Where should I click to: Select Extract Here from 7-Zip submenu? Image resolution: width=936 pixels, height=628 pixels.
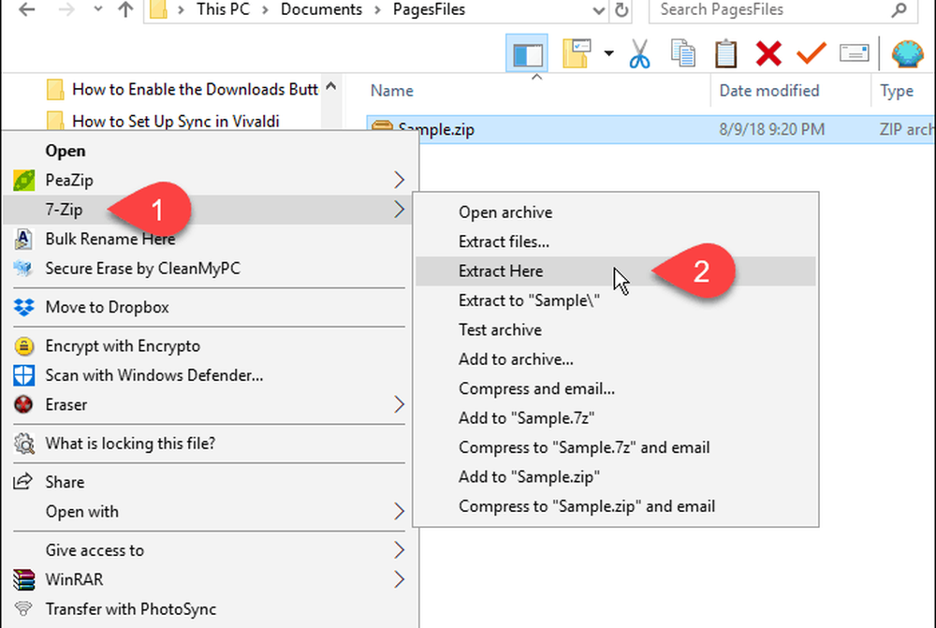point(501,271)
